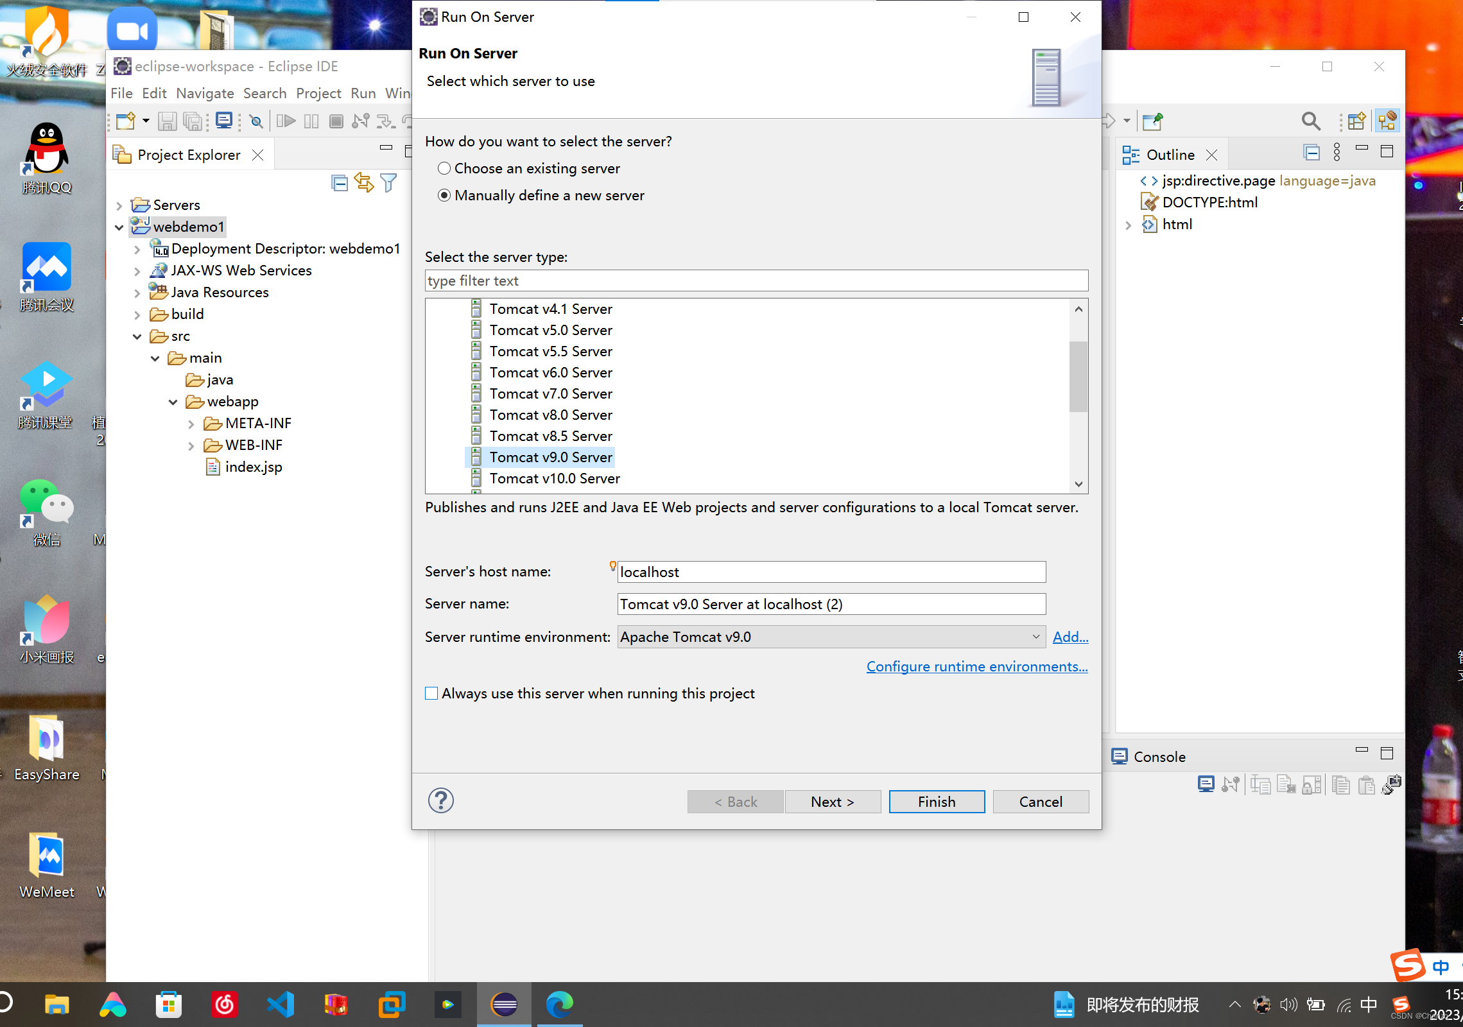The image size is (1463, 1027).
Task: Enable Always use this server checkbox
Action: pos(431,693)
